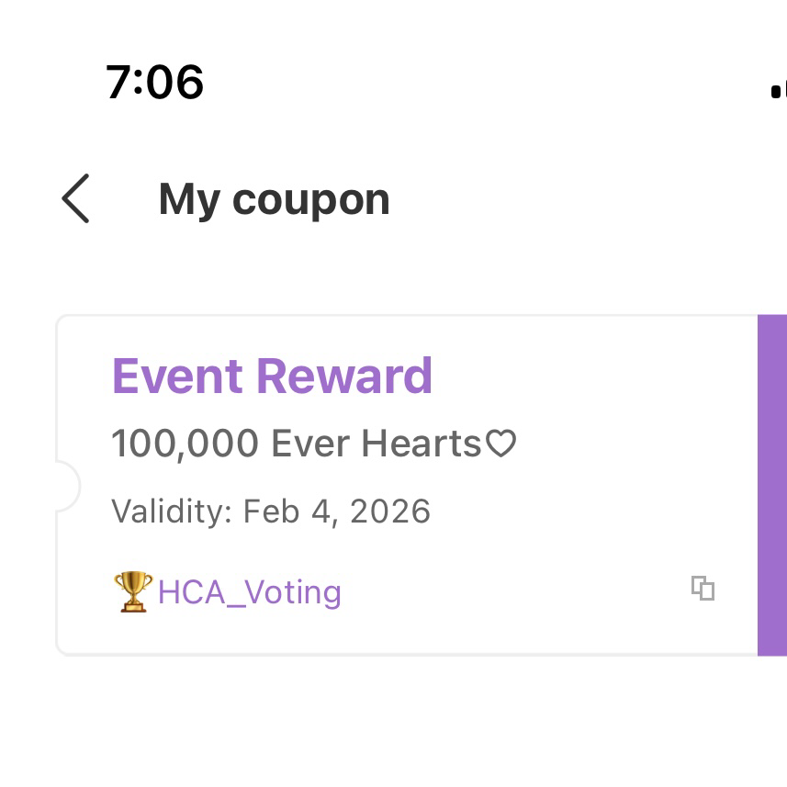Tap the 7:06 clock in status bar

(x=154, y=83)
